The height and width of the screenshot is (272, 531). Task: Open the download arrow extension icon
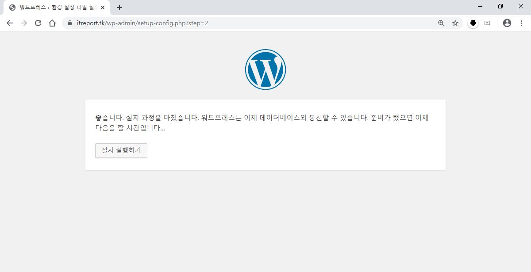(473, 23)
